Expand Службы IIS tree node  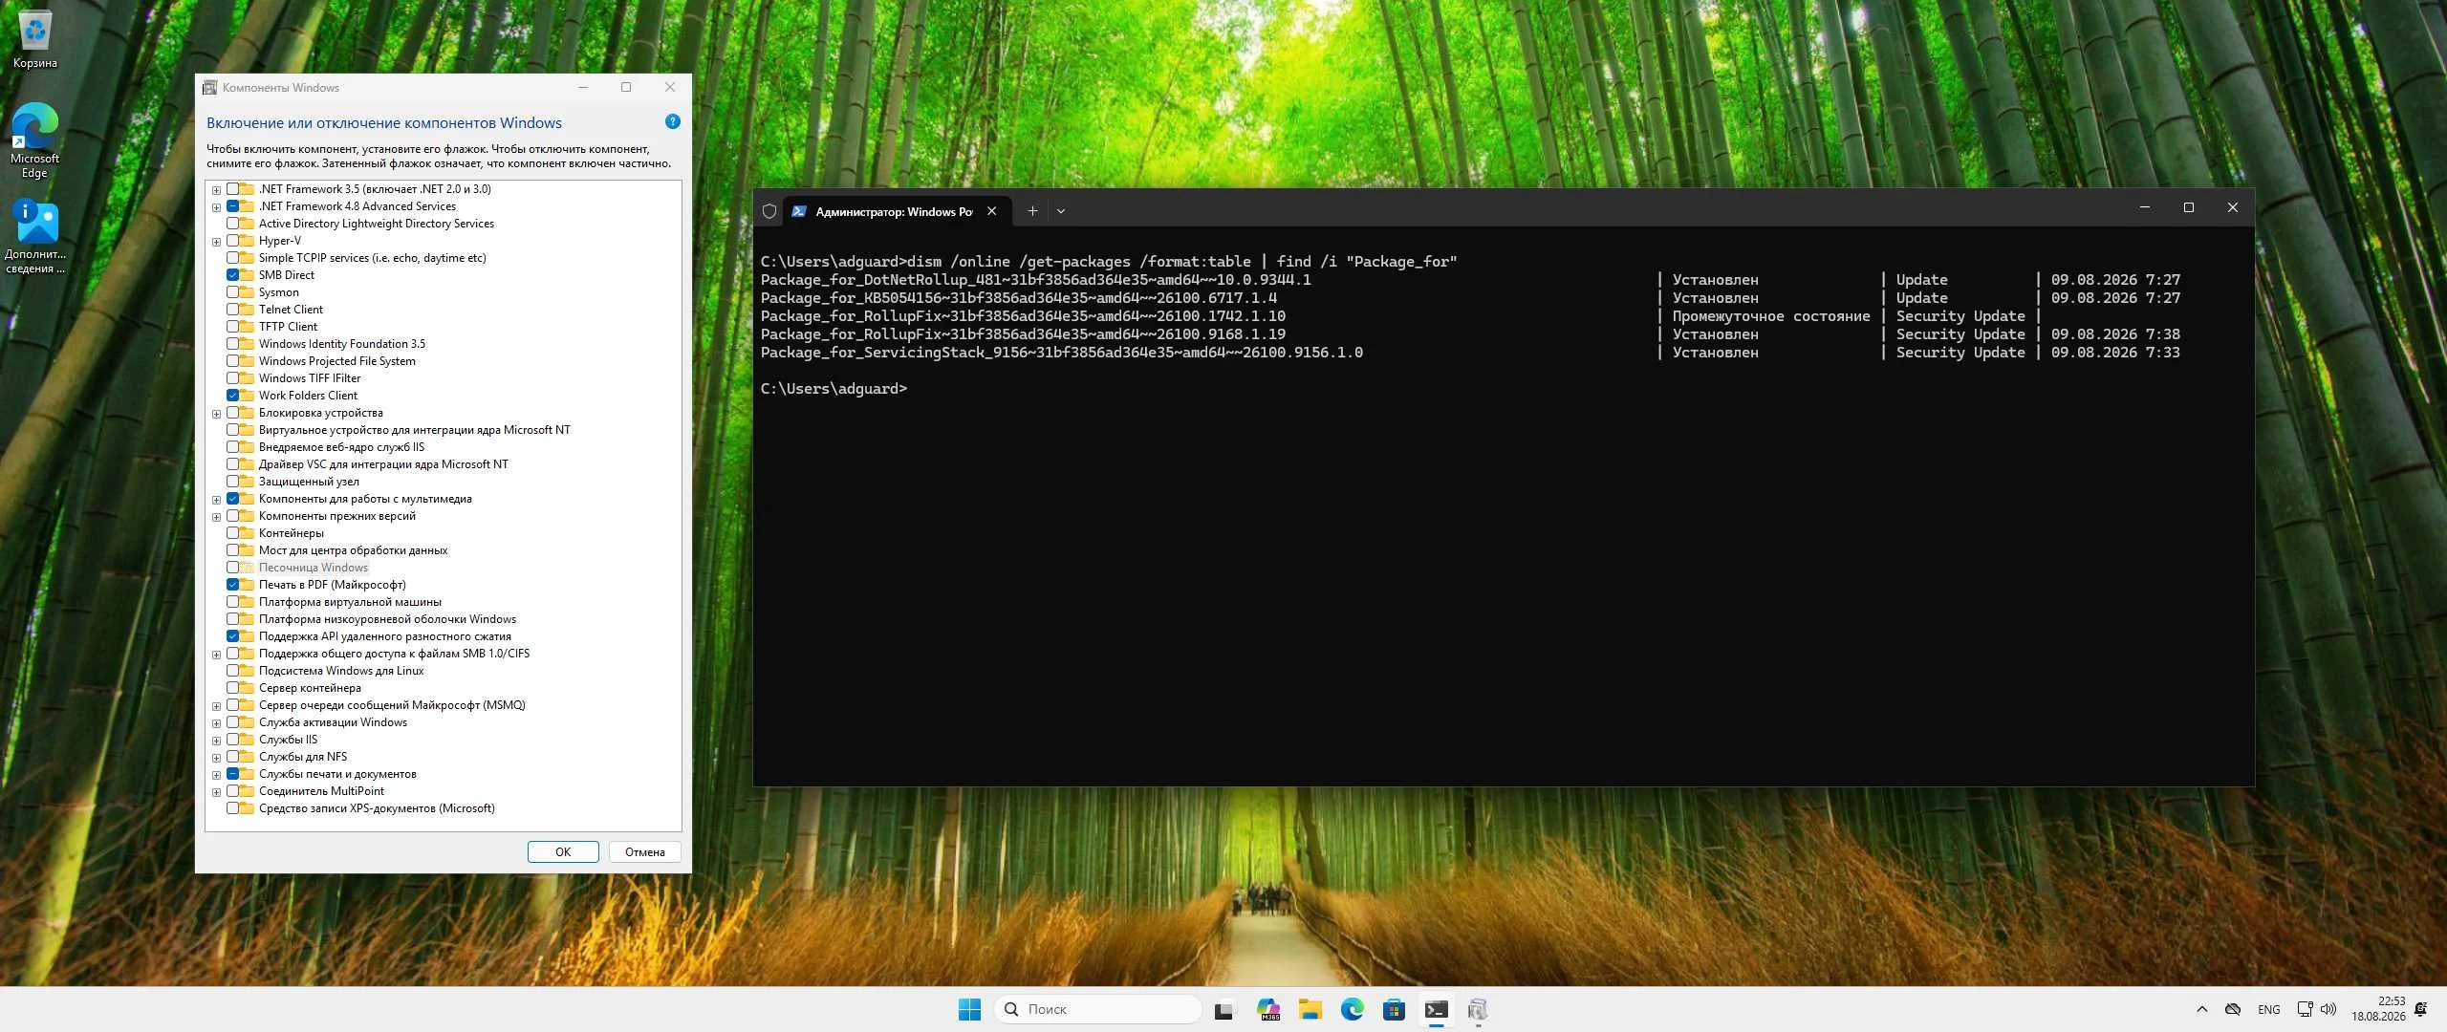pos(216,741)
